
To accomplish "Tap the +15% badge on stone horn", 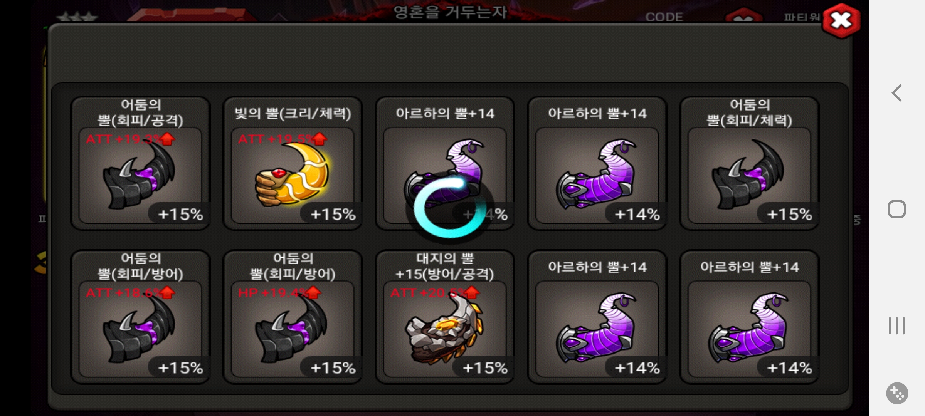I will [x=484, y=368].
